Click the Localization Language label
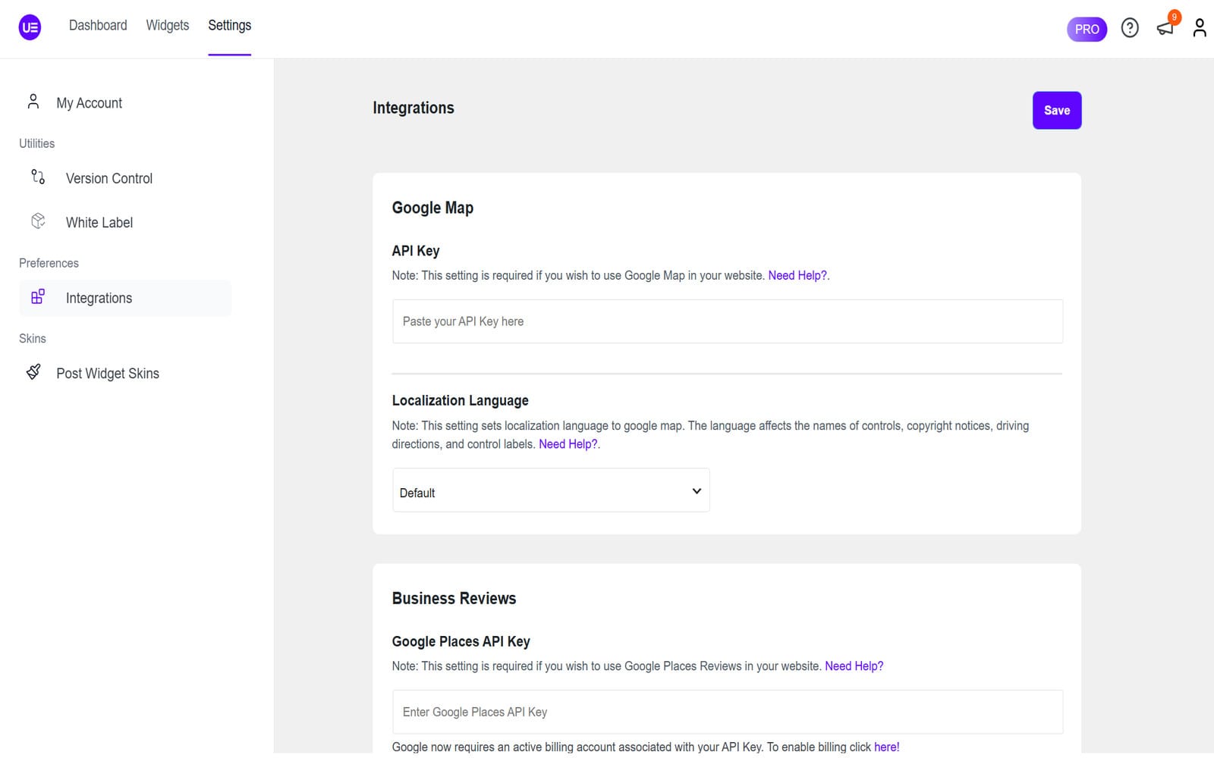1214x758 pixels. tap(461, 400)
